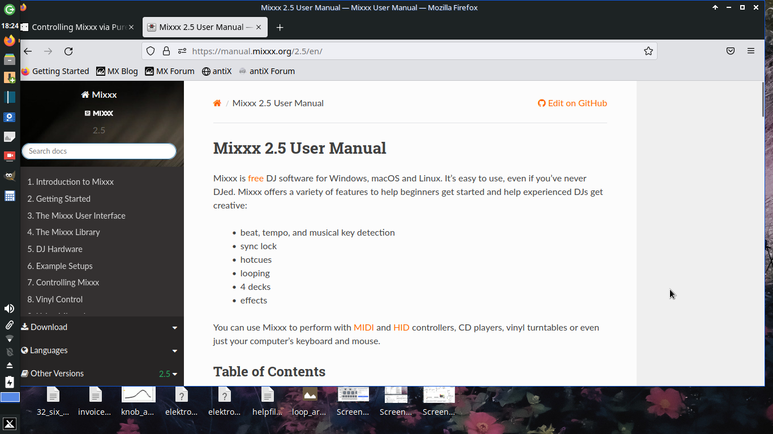Open the red screen recorder dock icon
This screenshot has width=773, height=434.
click(x=10, y=156)
